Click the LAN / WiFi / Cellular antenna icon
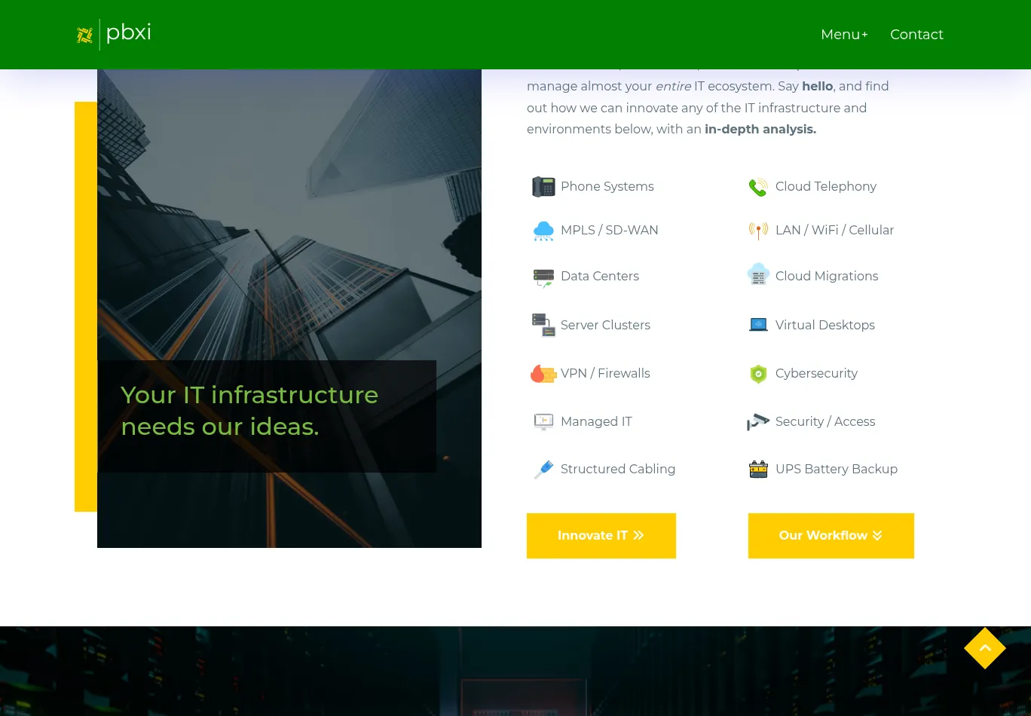The image size is (1031, 716). coord(758,231)
